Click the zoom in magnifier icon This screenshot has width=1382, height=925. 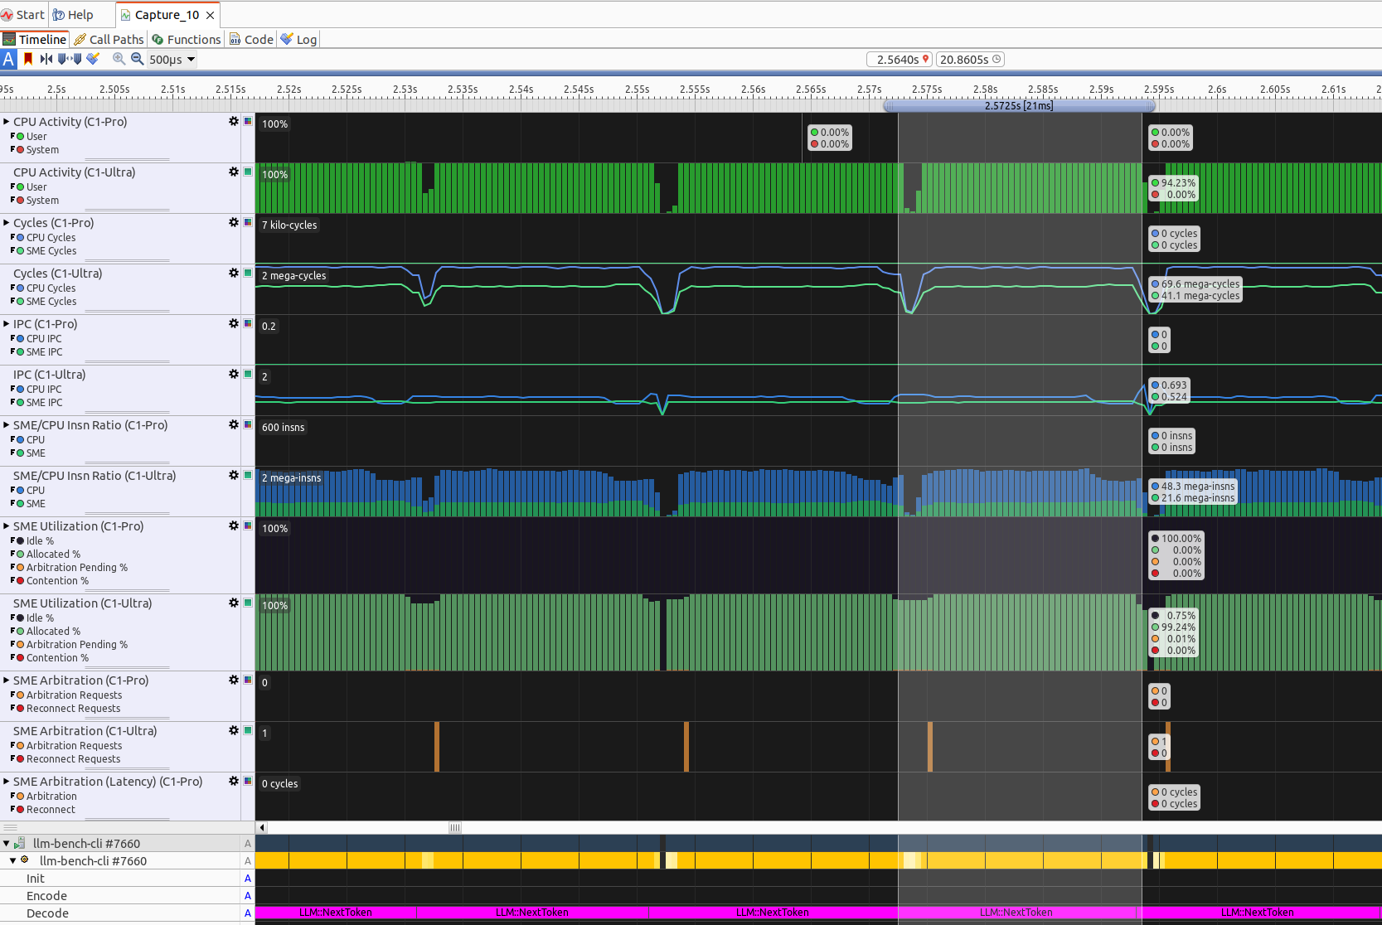(119, 59)
